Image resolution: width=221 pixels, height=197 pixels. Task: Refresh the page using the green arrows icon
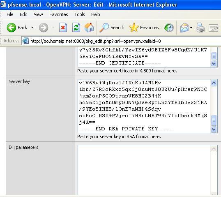pos(76,28)
